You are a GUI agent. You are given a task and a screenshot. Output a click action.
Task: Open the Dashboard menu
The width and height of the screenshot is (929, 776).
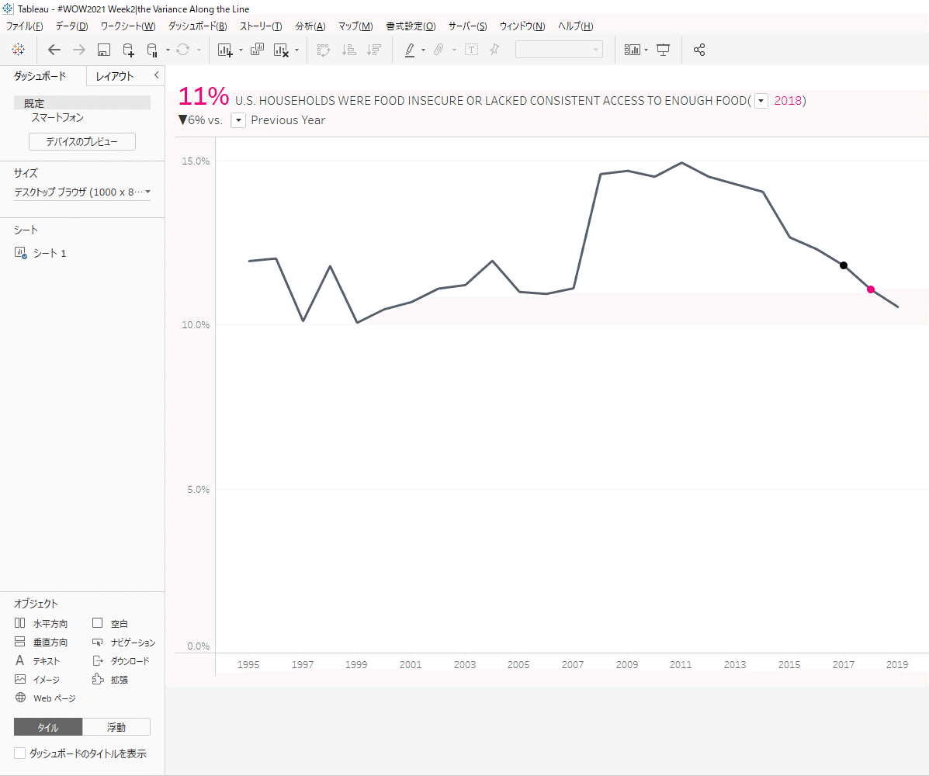click(x=197, y=26)
